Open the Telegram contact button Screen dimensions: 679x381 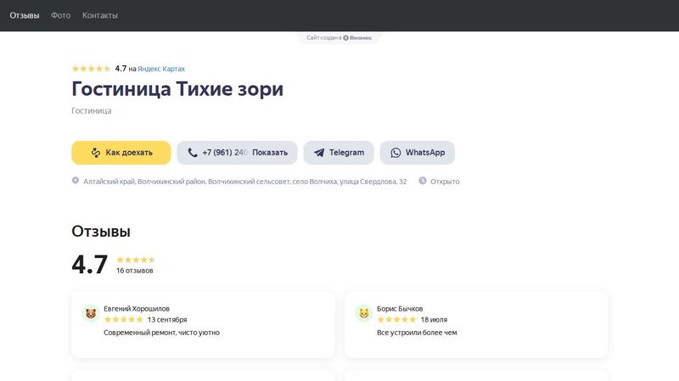(x=339, y=153)
